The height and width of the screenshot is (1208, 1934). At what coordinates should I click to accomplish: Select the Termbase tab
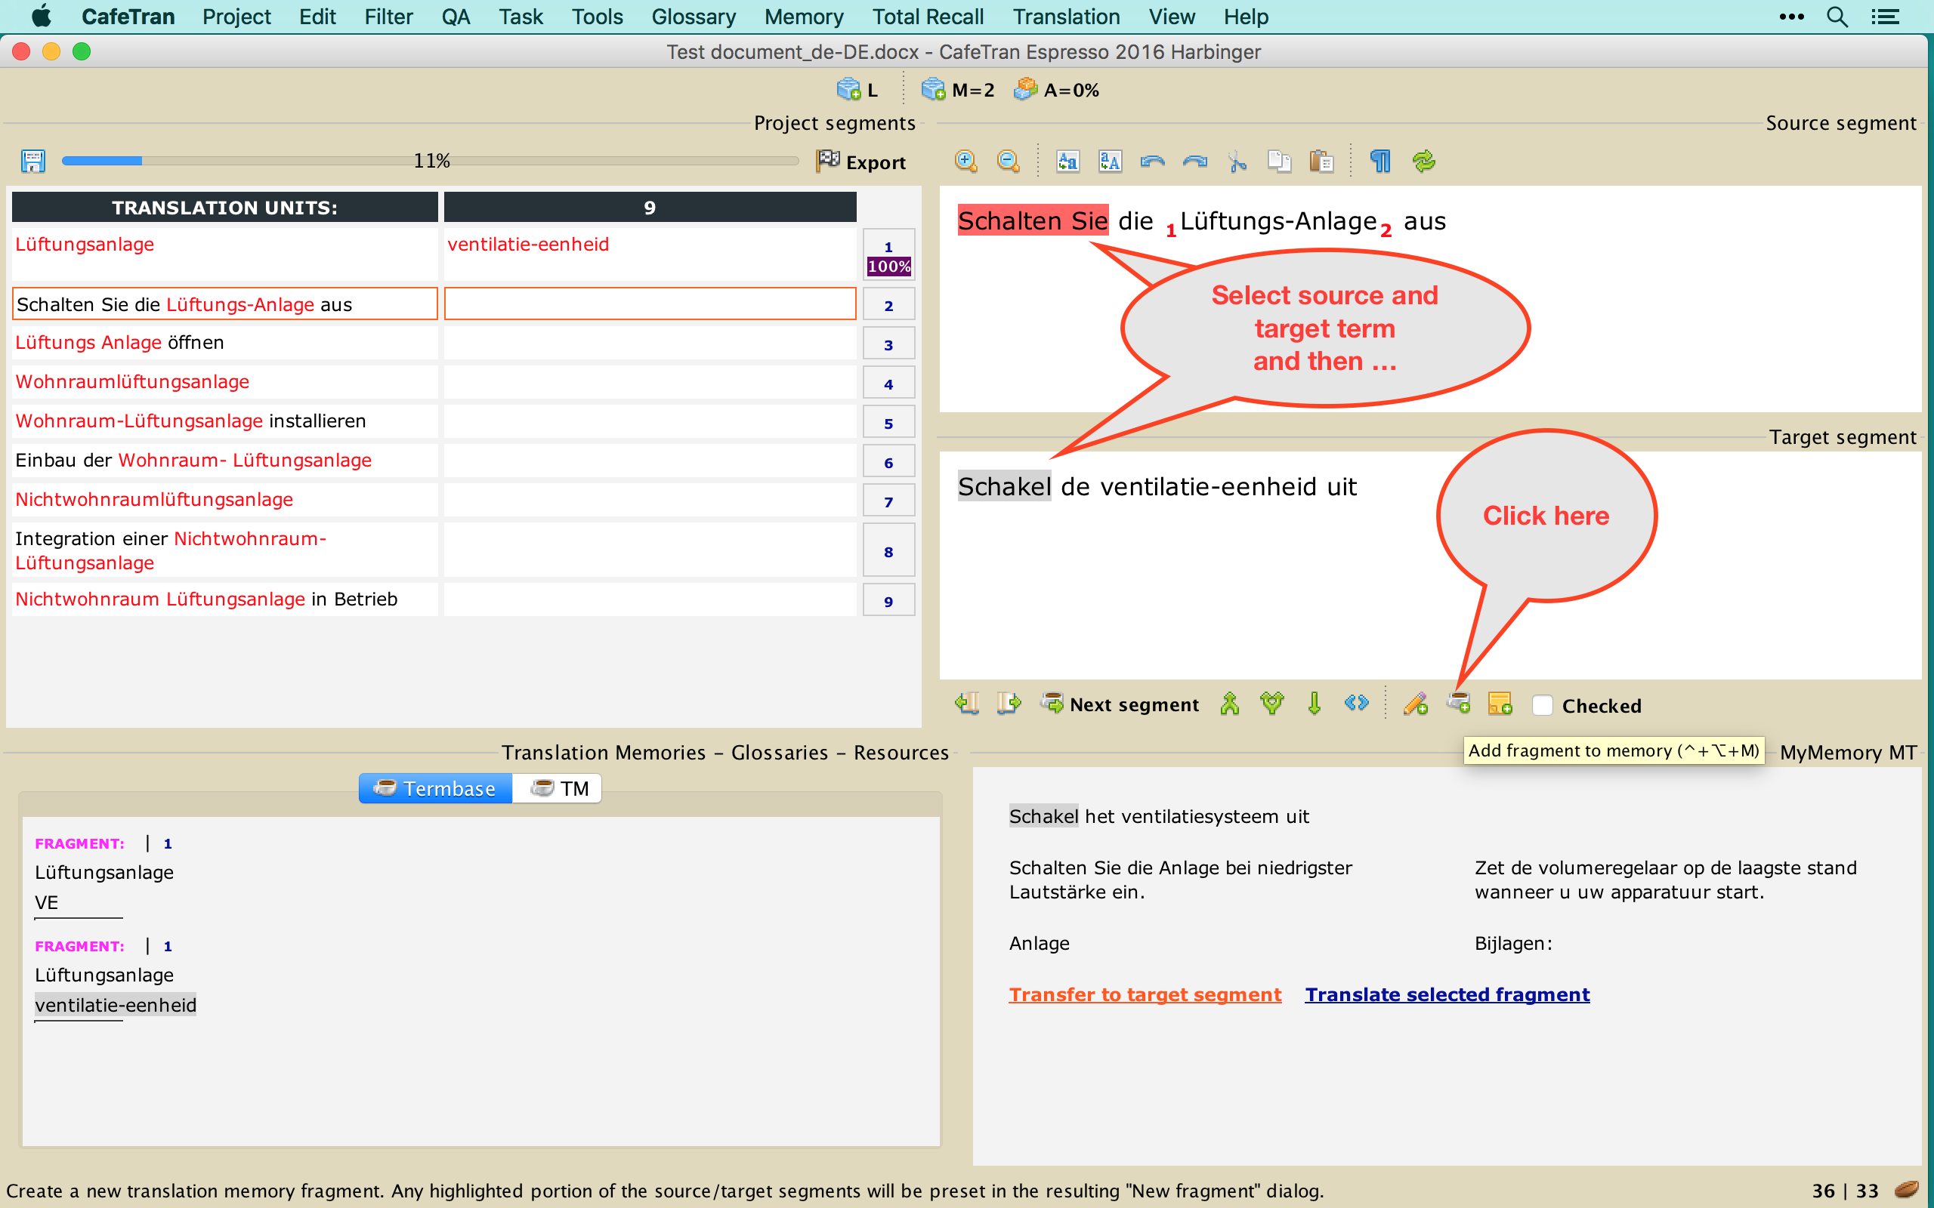pos(436,788)
